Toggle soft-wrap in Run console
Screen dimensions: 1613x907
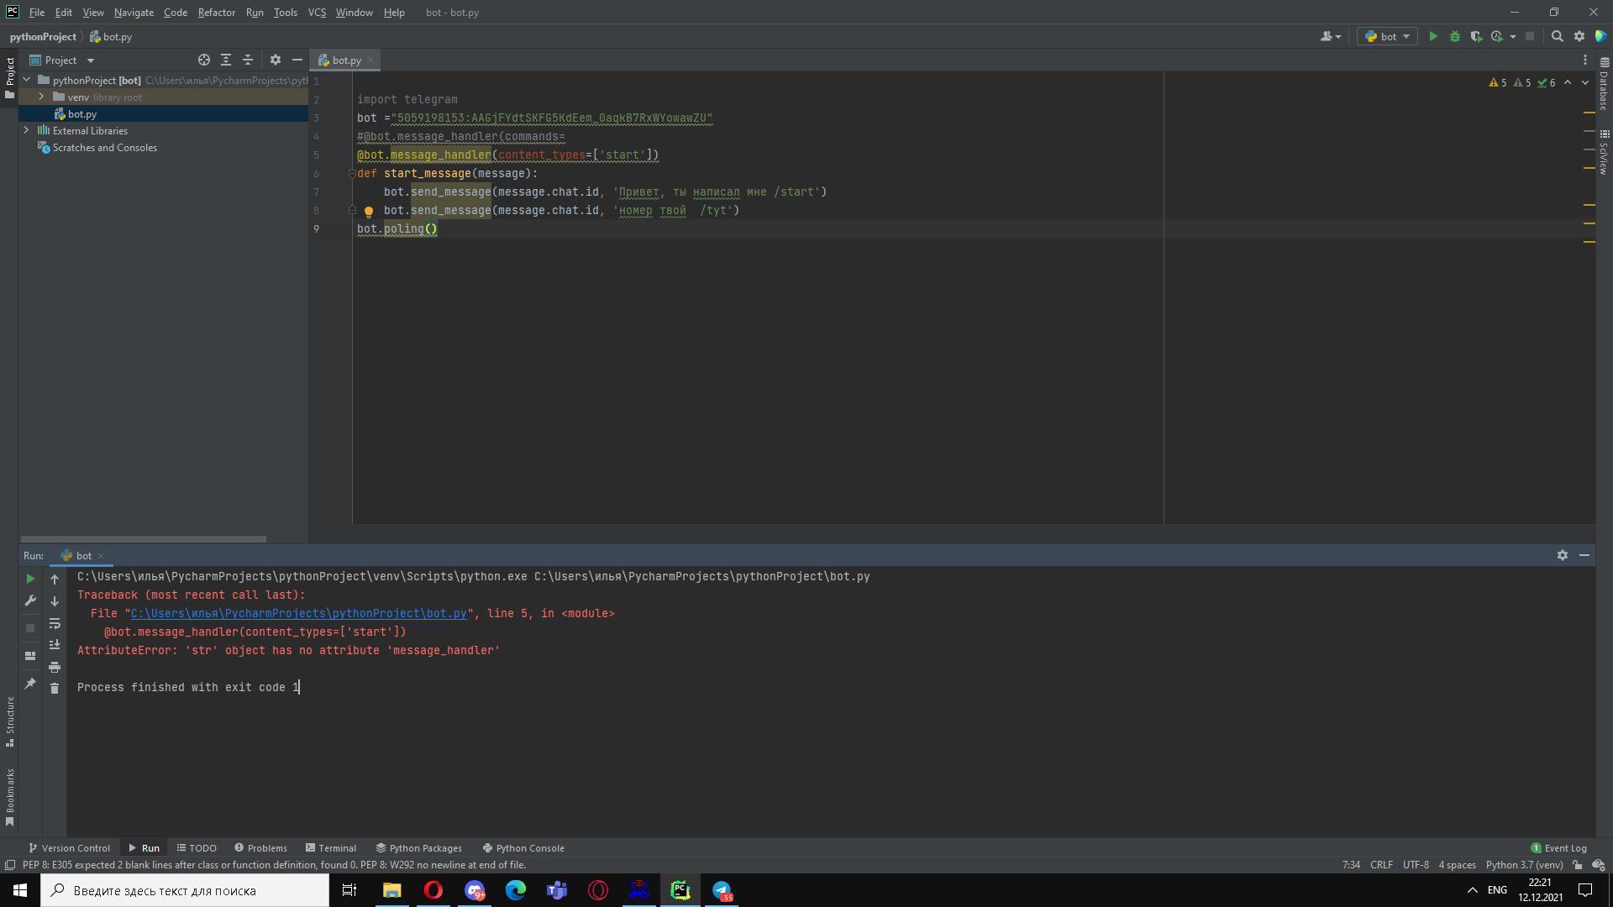(x=55, y=623)
